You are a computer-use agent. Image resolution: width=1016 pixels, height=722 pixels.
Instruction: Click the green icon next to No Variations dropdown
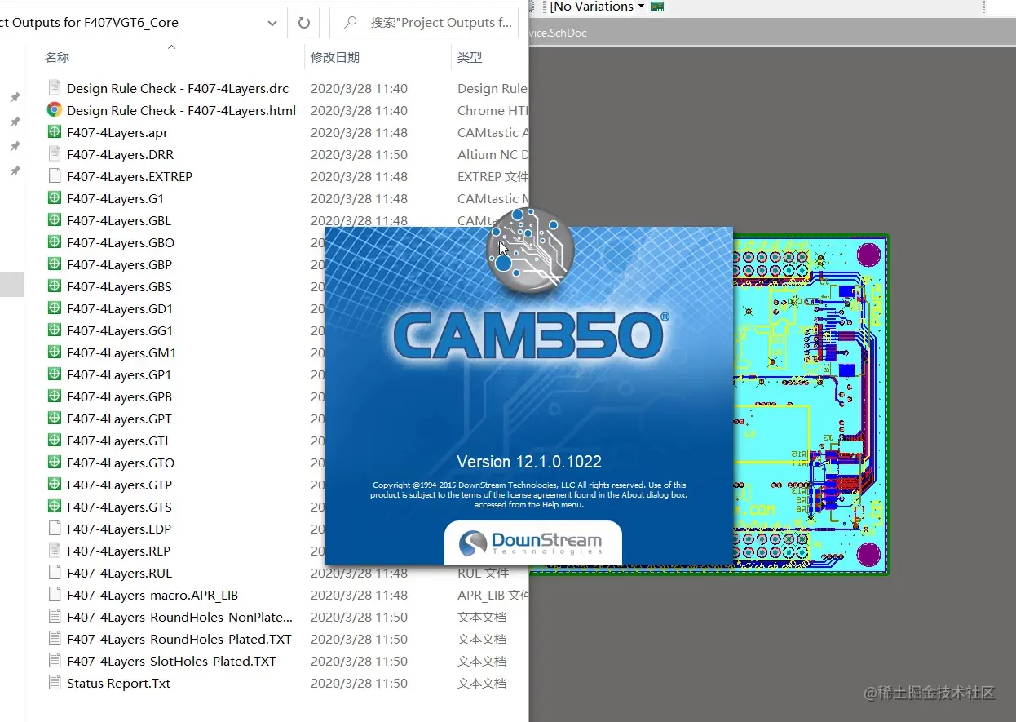(656, 7)
